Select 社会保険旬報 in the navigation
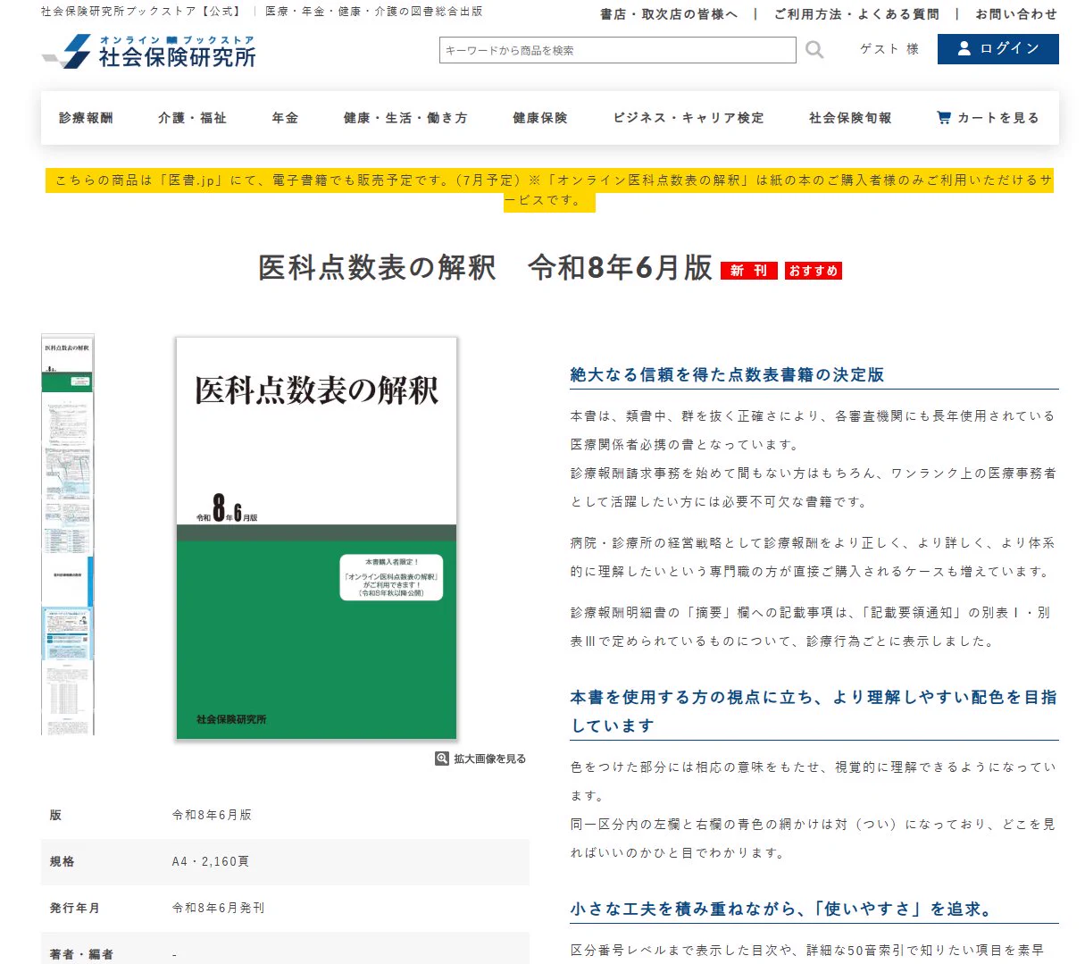1085x964 pixels. tap(850, 118)
